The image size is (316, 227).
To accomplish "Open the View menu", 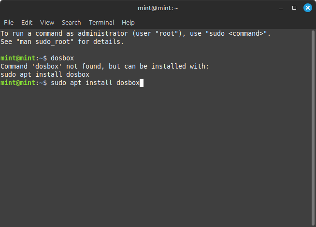I will point(47,22).
